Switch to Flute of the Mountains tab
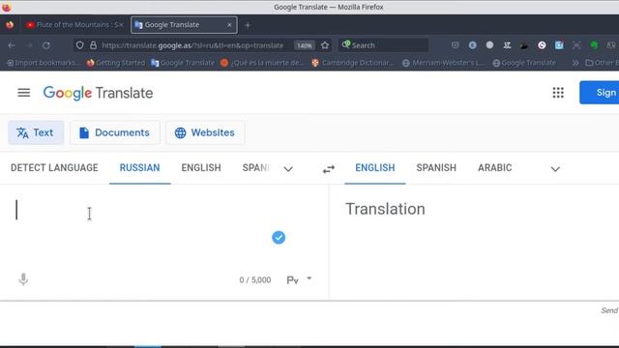 tap(74, 25)
